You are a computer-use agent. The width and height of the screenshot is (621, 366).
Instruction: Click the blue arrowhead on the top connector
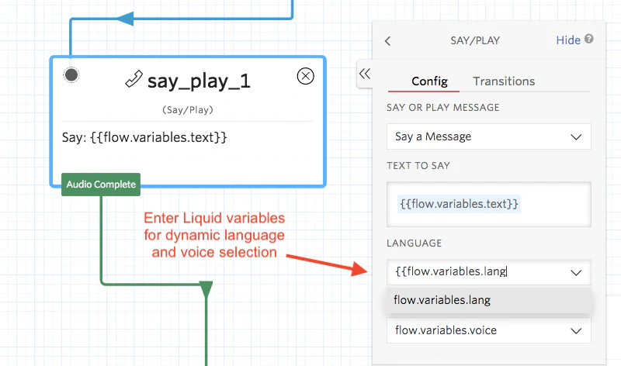point(125,19)
